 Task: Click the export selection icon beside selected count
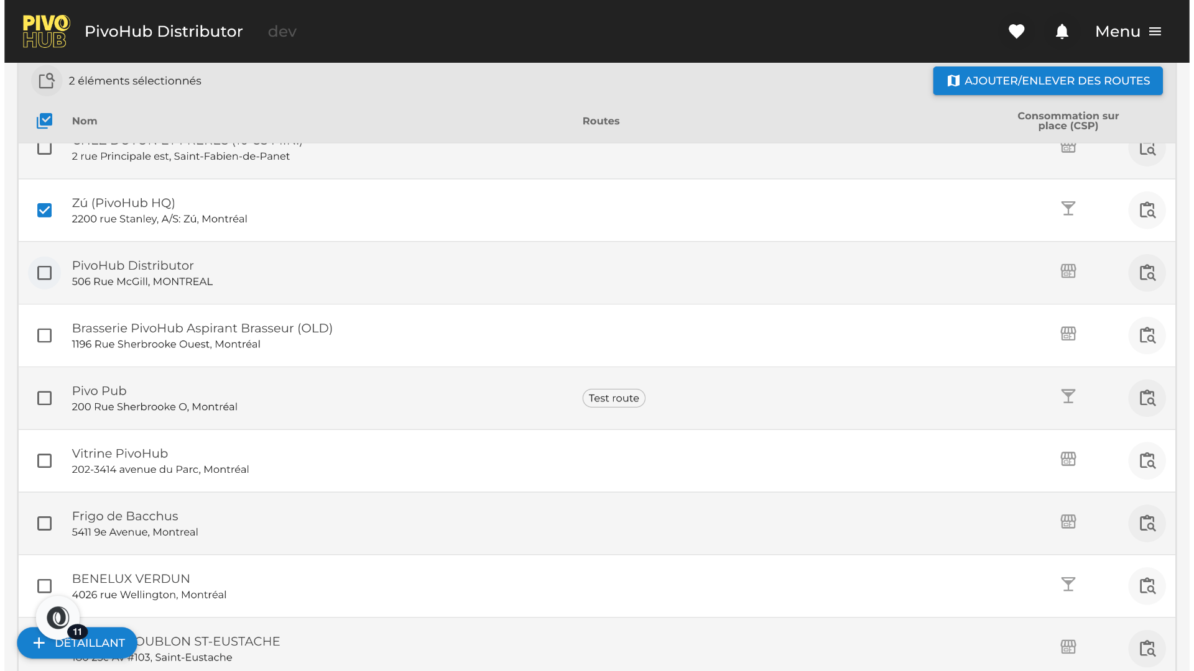tap(47, 81)
